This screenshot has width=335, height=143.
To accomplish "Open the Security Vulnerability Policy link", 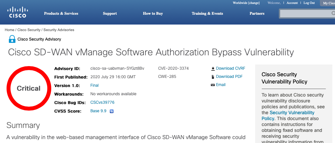I will click(288, 116).
